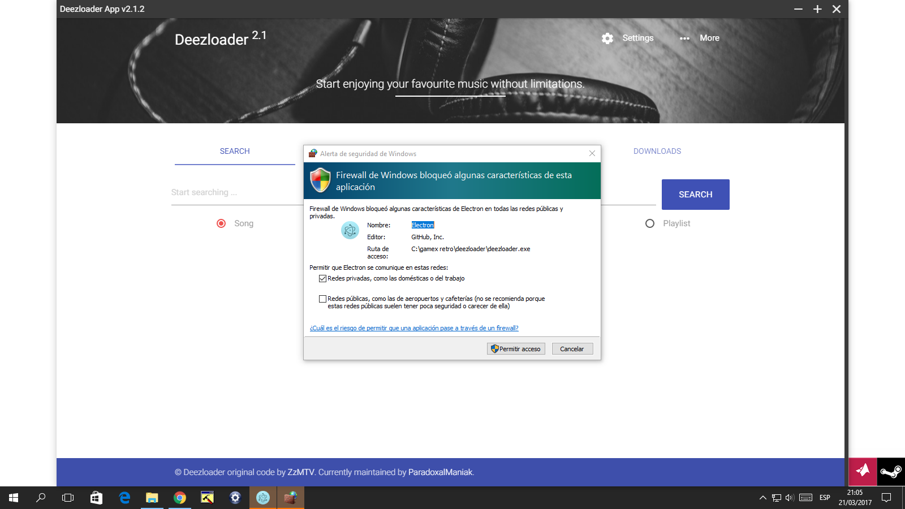Select the Song radio button
Viewport: 905px width, 509px height.
pos(221,223)
